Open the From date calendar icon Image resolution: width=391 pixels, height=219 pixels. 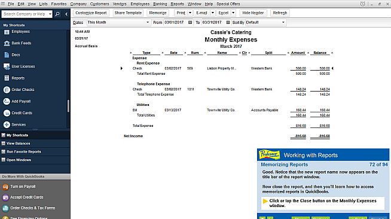pyautogui.click(x=190, y=23)
